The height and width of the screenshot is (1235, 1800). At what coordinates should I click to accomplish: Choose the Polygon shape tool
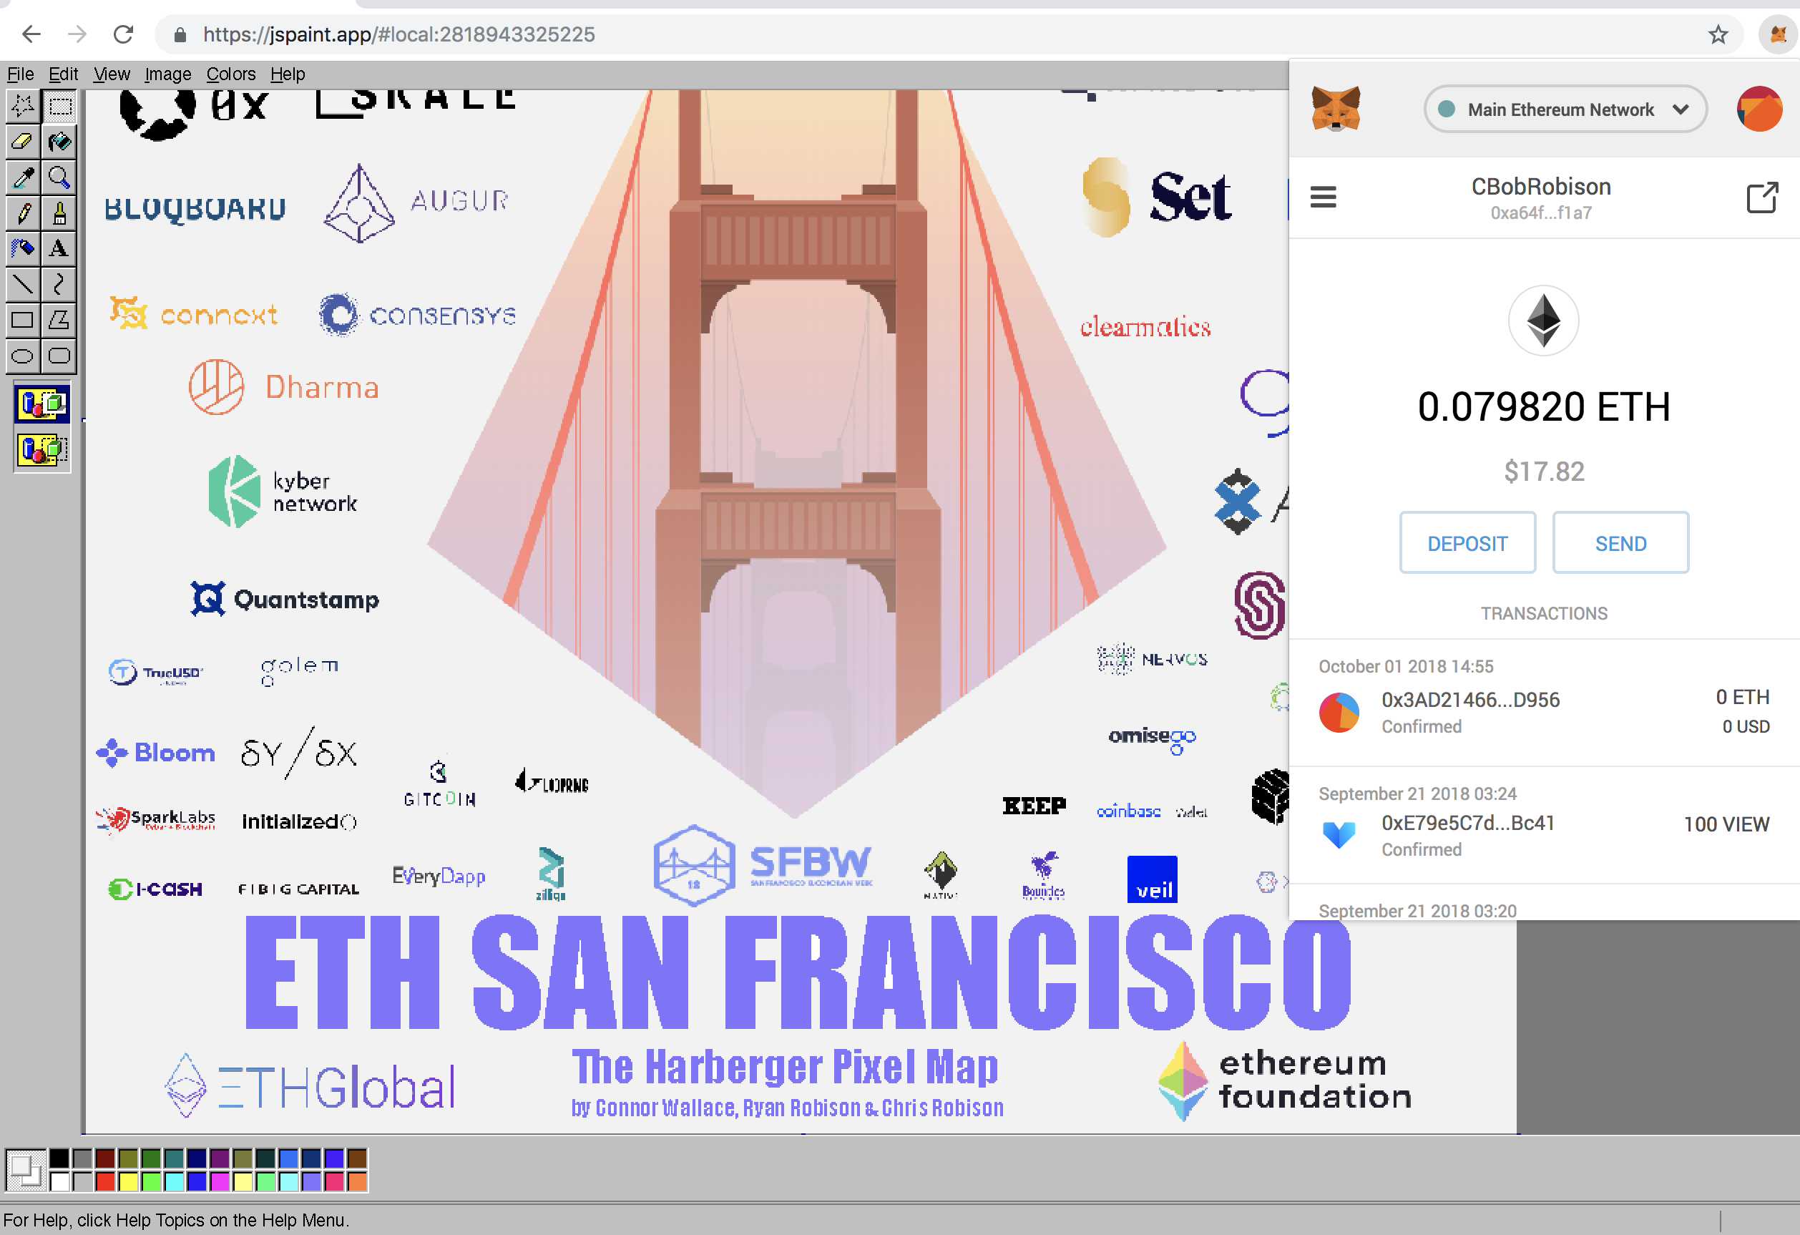click(59, 320)
